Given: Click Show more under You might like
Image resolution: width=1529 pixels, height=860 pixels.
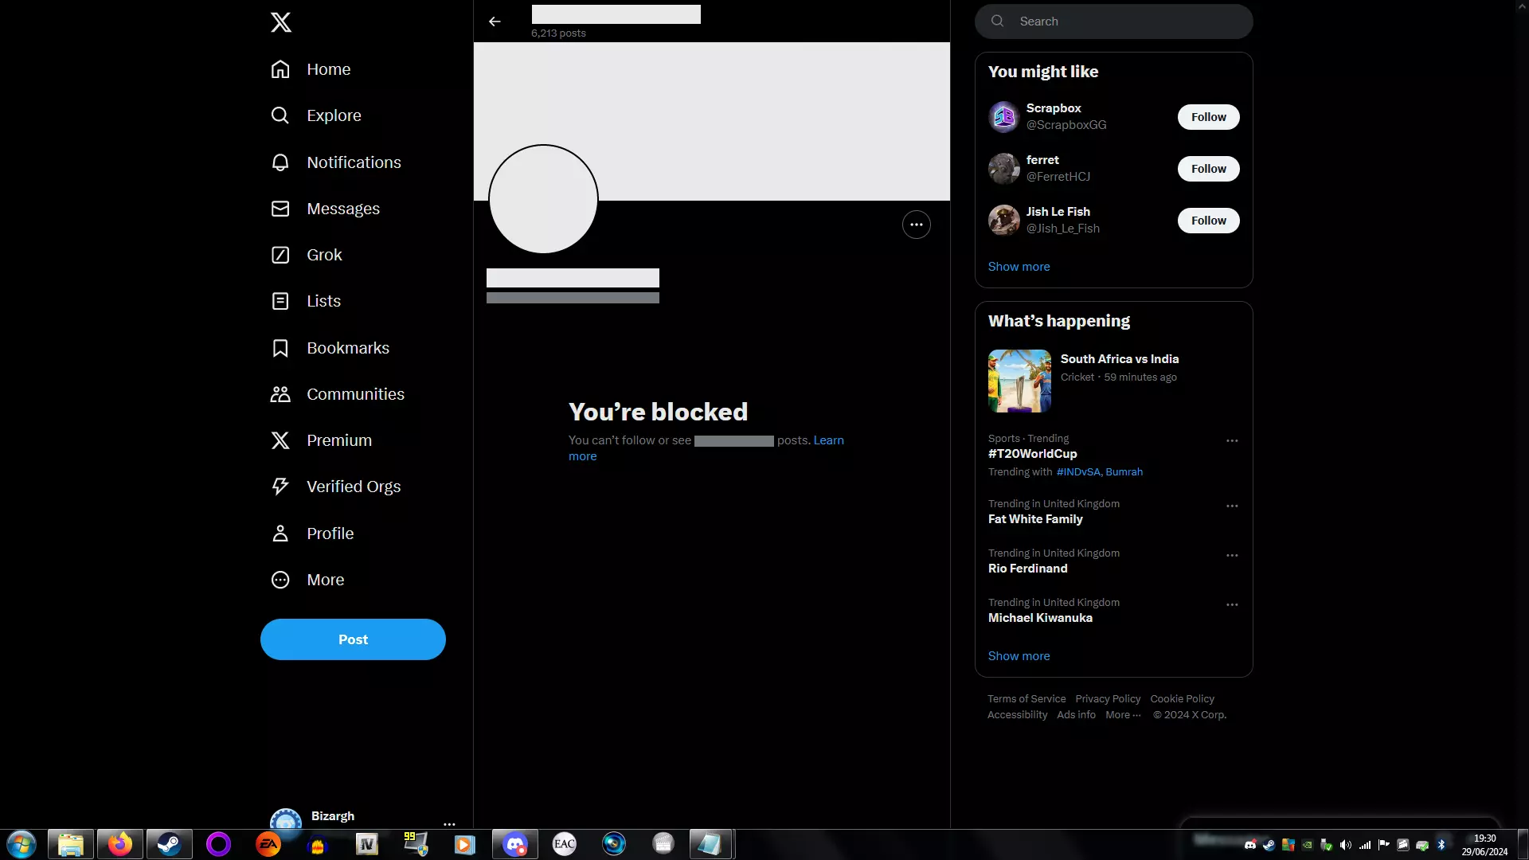Looking at the screenshot, I should pyautogui.click(x=1019, y=267).
